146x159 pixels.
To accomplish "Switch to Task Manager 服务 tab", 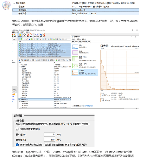I will [x=89, y=42].
